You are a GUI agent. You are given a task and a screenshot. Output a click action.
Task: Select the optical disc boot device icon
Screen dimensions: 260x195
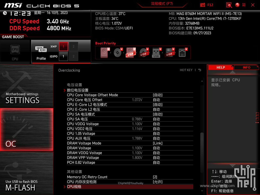pos(118,53)
